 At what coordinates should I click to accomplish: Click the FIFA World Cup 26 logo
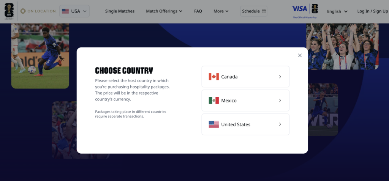pyautogui.click(x=8, y=11)
